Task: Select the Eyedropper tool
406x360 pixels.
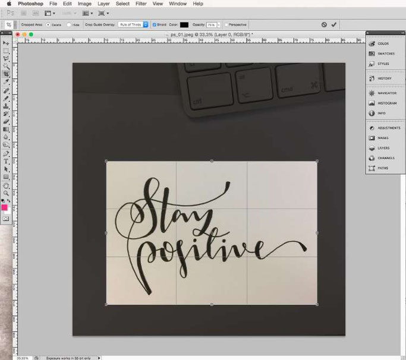Action: coord(6,83)
